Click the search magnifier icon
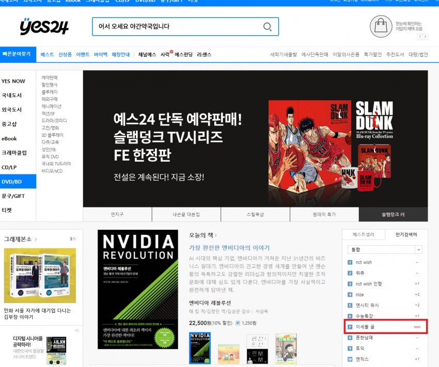The image size is (439, 367). click(268, 27)
